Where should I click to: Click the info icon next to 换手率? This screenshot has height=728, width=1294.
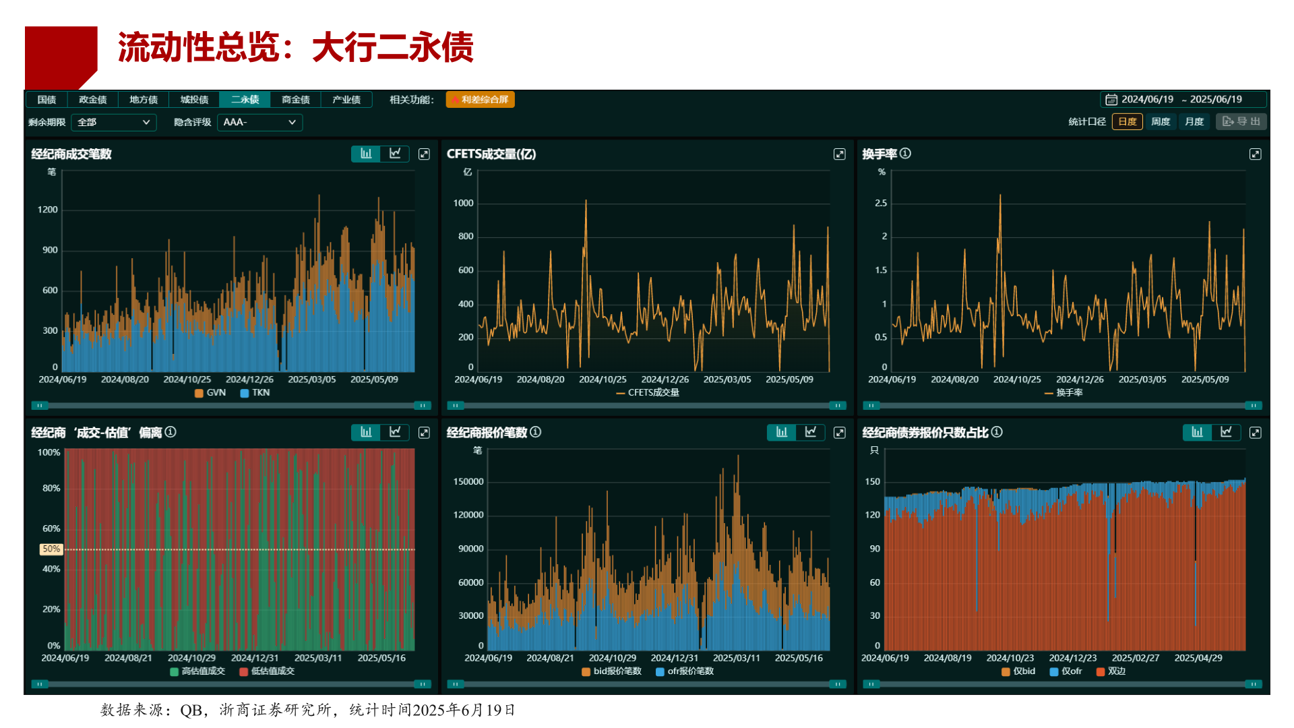point(905,154)
